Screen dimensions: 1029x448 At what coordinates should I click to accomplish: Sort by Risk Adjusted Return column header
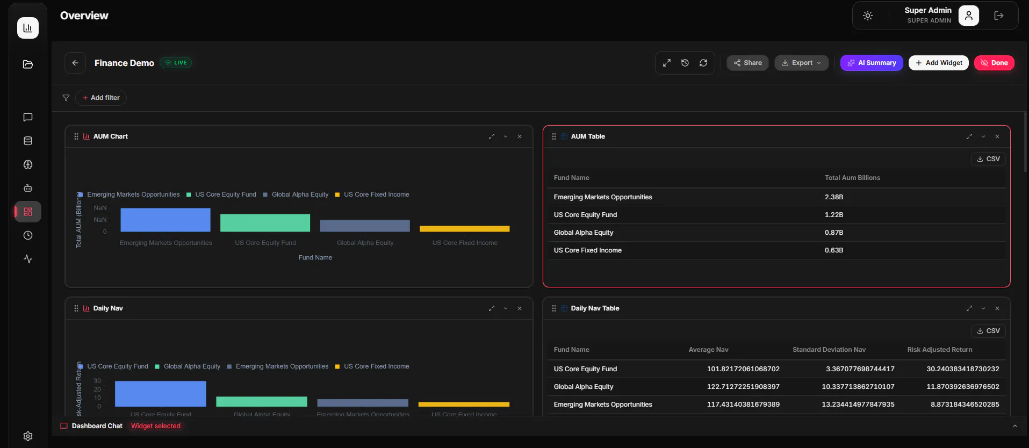pos(940,350)
